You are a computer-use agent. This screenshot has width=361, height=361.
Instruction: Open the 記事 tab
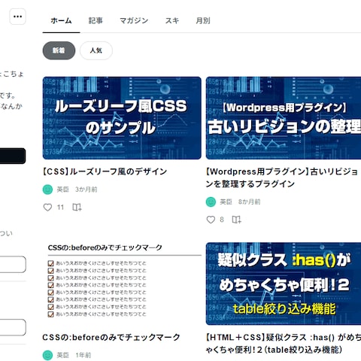click(96, 20)
